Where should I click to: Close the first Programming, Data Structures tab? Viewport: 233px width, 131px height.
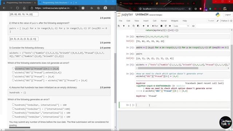pyautogui.click(x=35, y=3)
